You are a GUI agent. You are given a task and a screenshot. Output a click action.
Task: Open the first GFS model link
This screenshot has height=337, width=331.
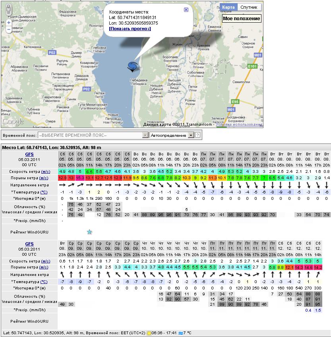pos(29,154)
